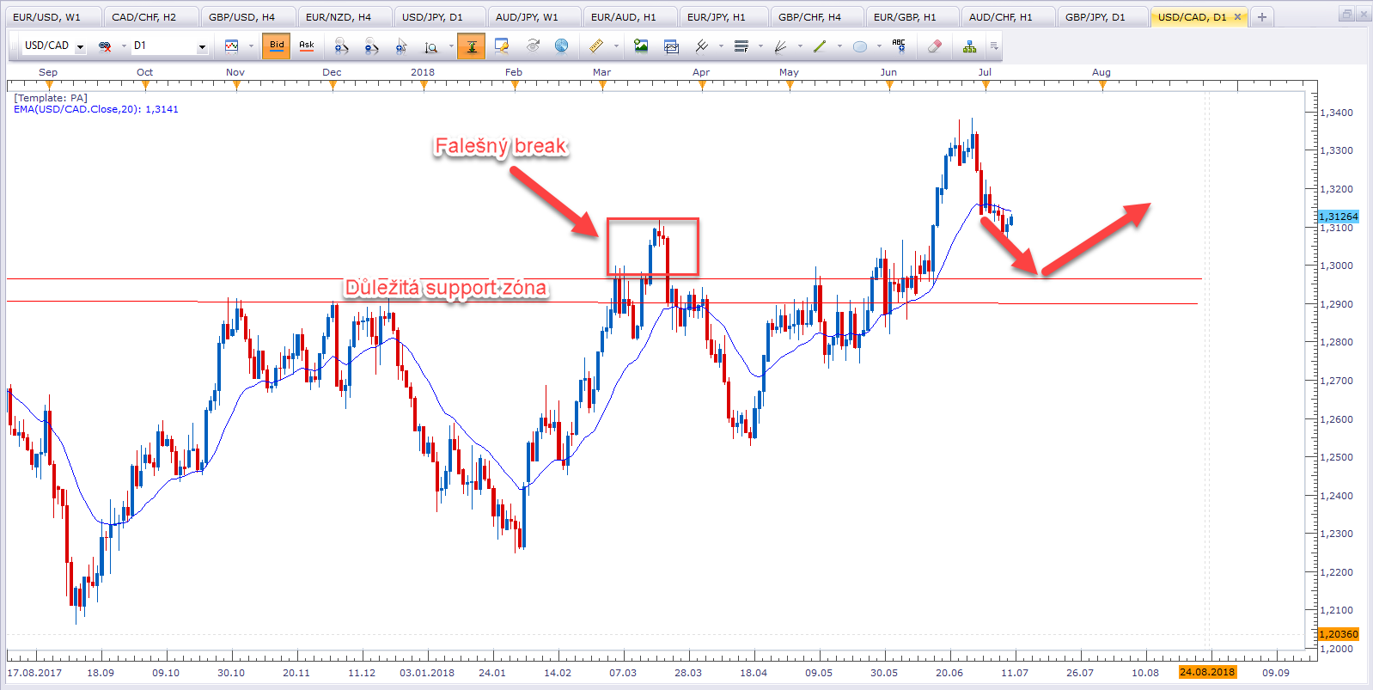Click the add image icon
The image size is (1373, 690).
coord(641,46)
